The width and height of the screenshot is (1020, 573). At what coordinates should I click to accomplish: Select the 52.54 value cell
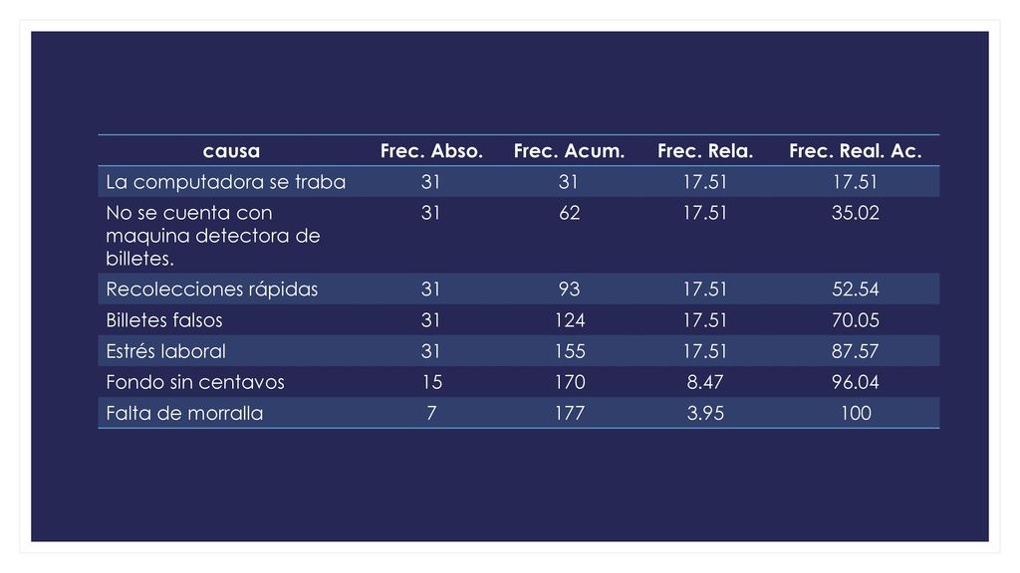(x=856, y=289)
